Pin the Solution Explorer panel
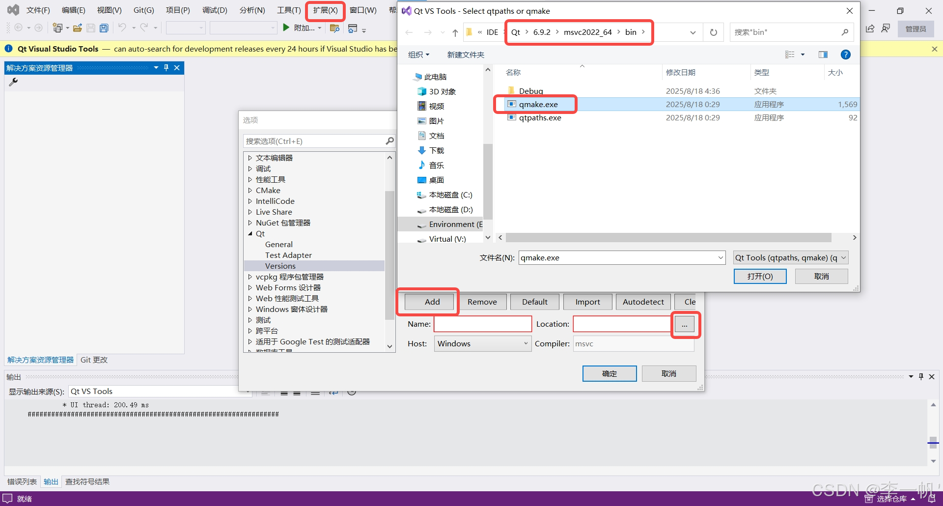 pyautogui.click(x=166, y=68)
